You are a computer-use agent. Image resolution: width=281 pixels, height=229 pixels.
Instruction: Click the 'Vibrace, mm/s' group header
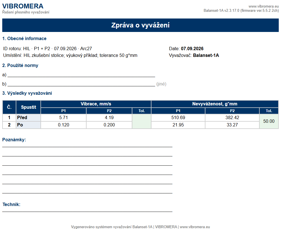click(96, 104)
